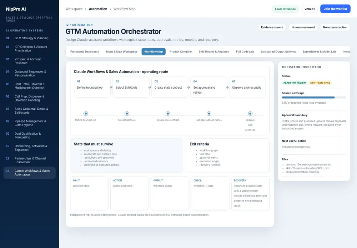This screenshot has height=248, width=357.
Task: Select Workflow Map breadcrumb item
Action: coord(124,9)
